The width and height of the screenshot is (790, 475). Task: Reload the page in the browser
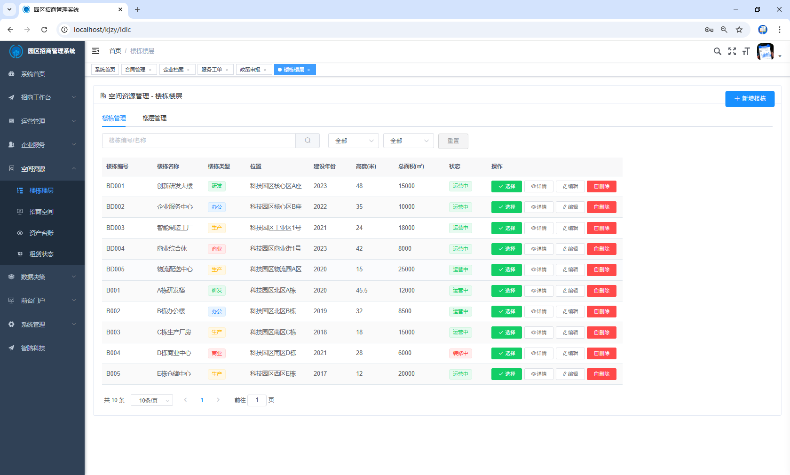coord(44,30)
